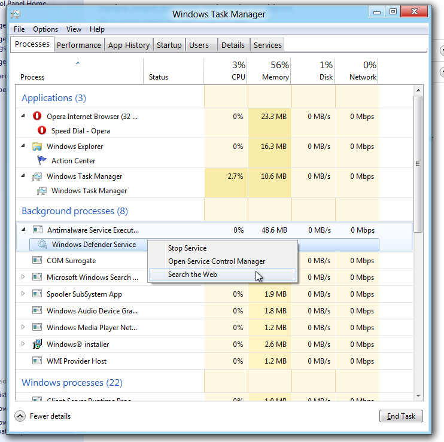Screen dimensions: 444x442
Task: Click the Windows installer icon
Action: [37, 344]
